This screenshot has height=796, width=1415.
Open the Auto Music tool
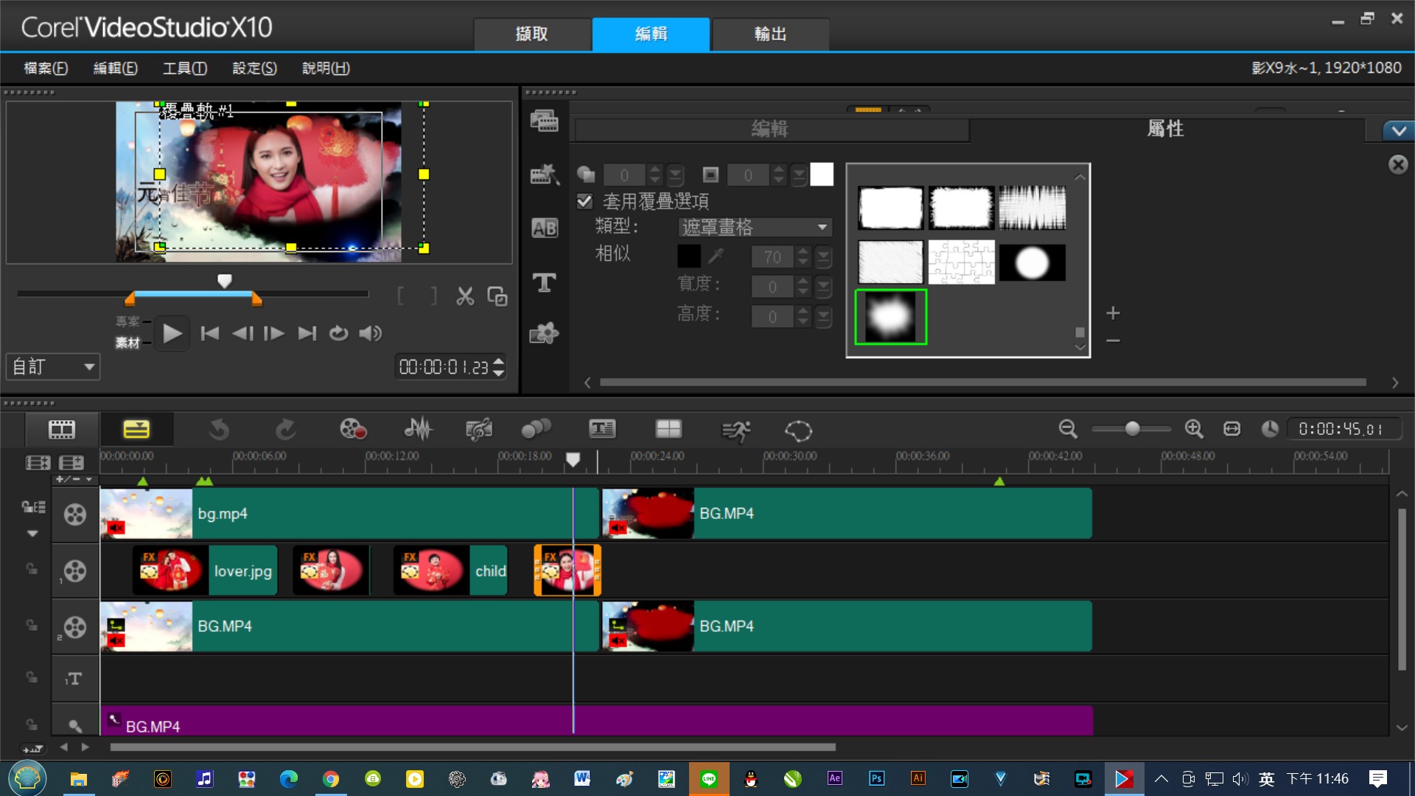(x=479, y=429)
